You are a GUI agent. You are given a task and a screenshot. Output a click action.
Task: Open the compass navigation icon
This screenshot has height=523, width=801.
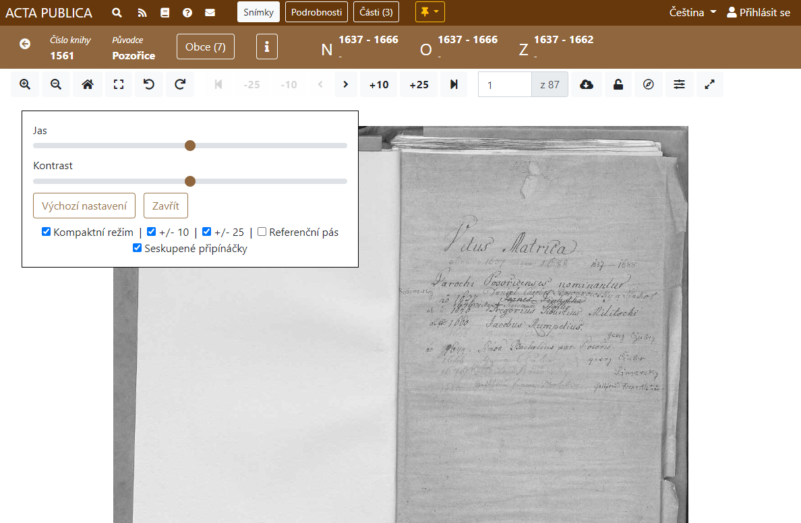[x=649, y=85]
